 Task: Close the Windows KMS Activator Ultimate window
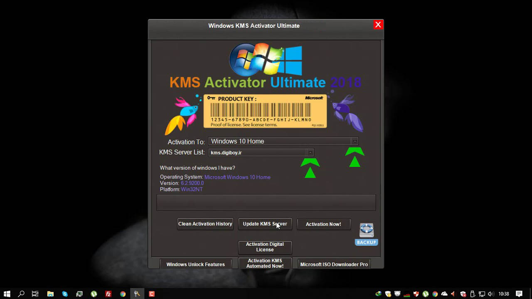click(378, 25)
